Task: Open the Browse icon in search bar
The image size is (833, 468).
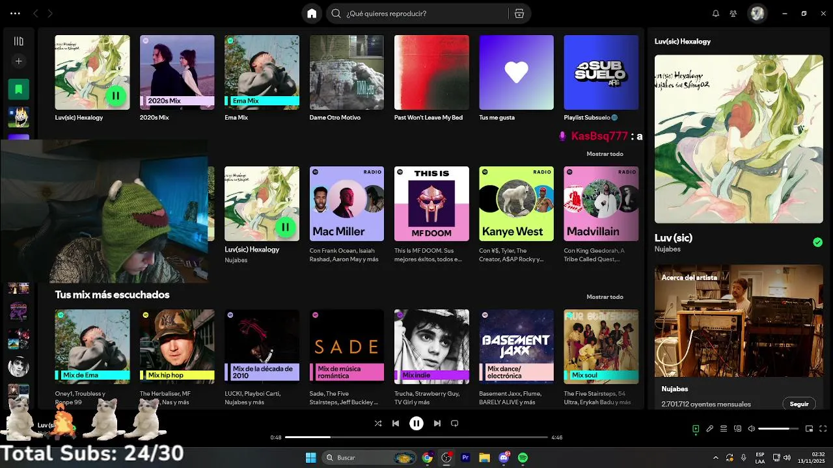Action: point(519,14)
